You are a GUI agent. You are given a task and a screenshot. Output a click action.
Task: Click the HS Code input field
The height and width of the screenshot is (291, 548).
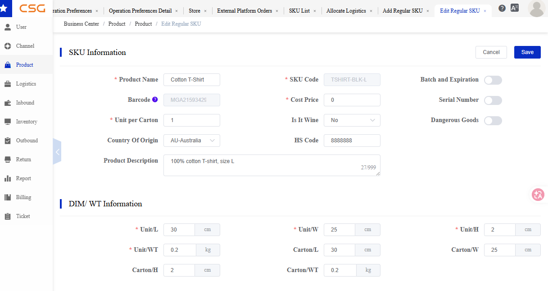(x=352, y=141)
